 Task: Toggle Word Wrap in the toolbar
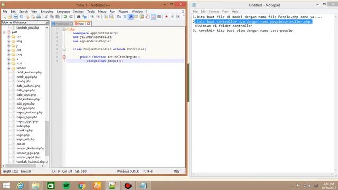pos(119,17)
